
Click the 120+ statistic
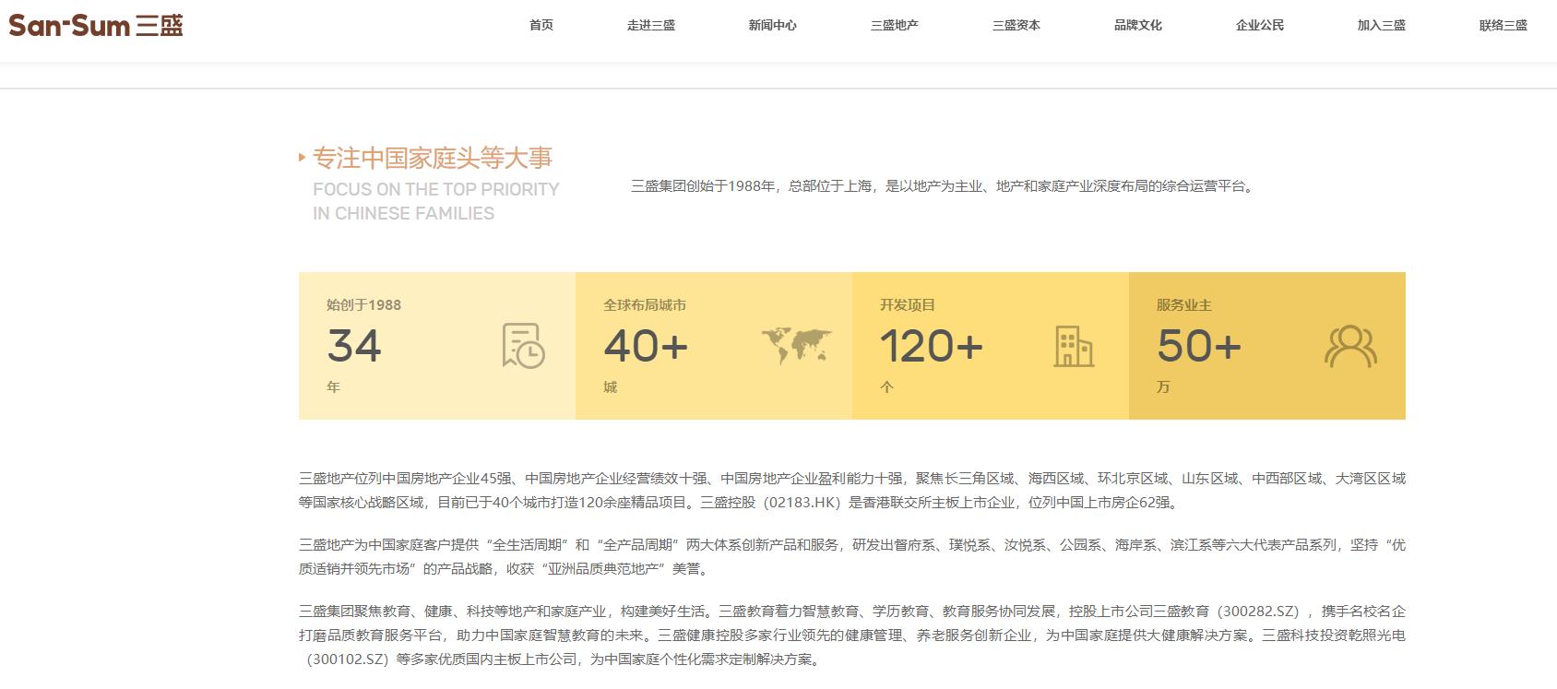coord(932,346)
